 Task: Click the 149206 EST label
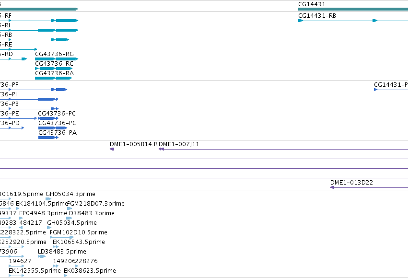(x=64, y=261)
